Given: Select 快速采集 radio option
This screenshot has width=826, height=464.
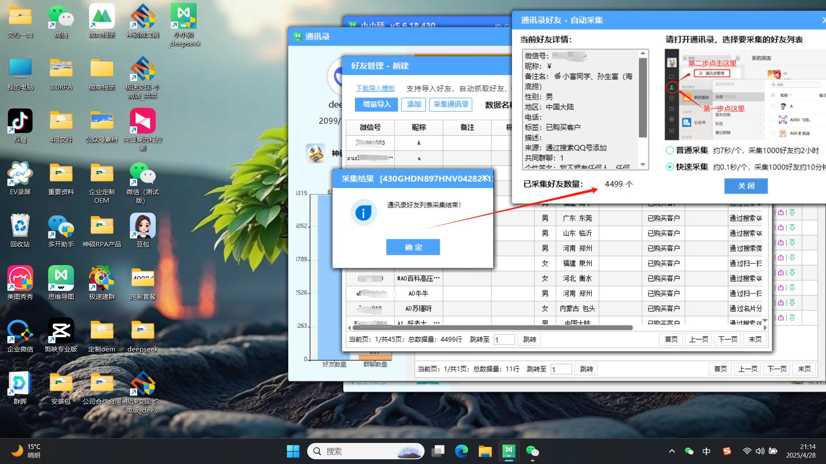Looking at the screenshot, I should (669, 167).
